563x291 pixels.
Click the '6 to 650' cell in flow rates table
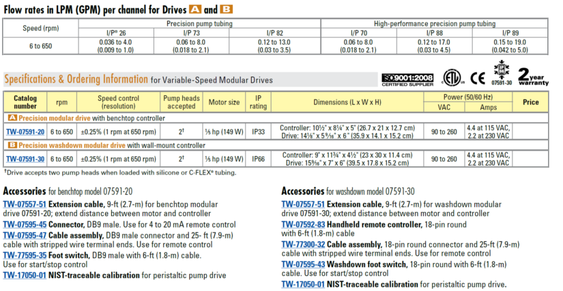[40, 46]
